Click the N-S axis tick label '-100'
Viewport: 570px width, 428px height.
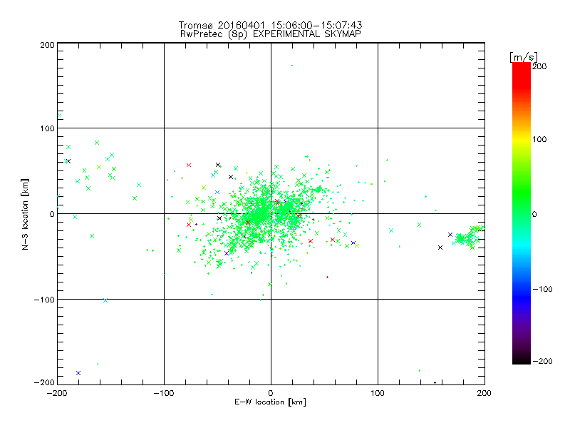click(44, 300)
